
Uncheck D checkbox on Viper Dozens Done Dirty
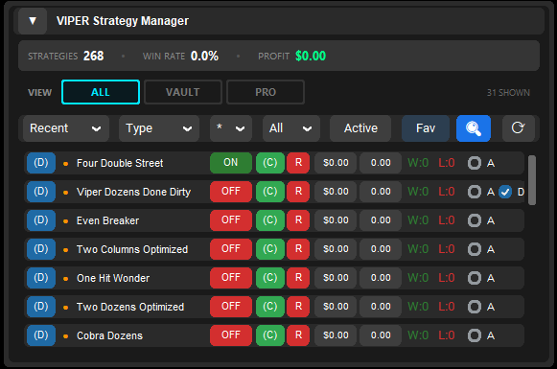pos(505,192)
